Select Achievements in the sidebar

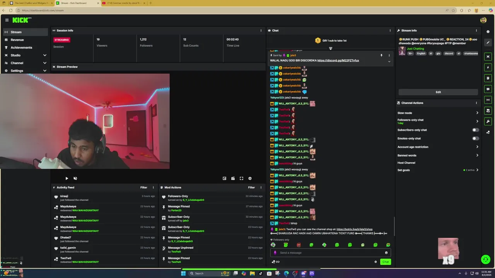pos(26,47)
